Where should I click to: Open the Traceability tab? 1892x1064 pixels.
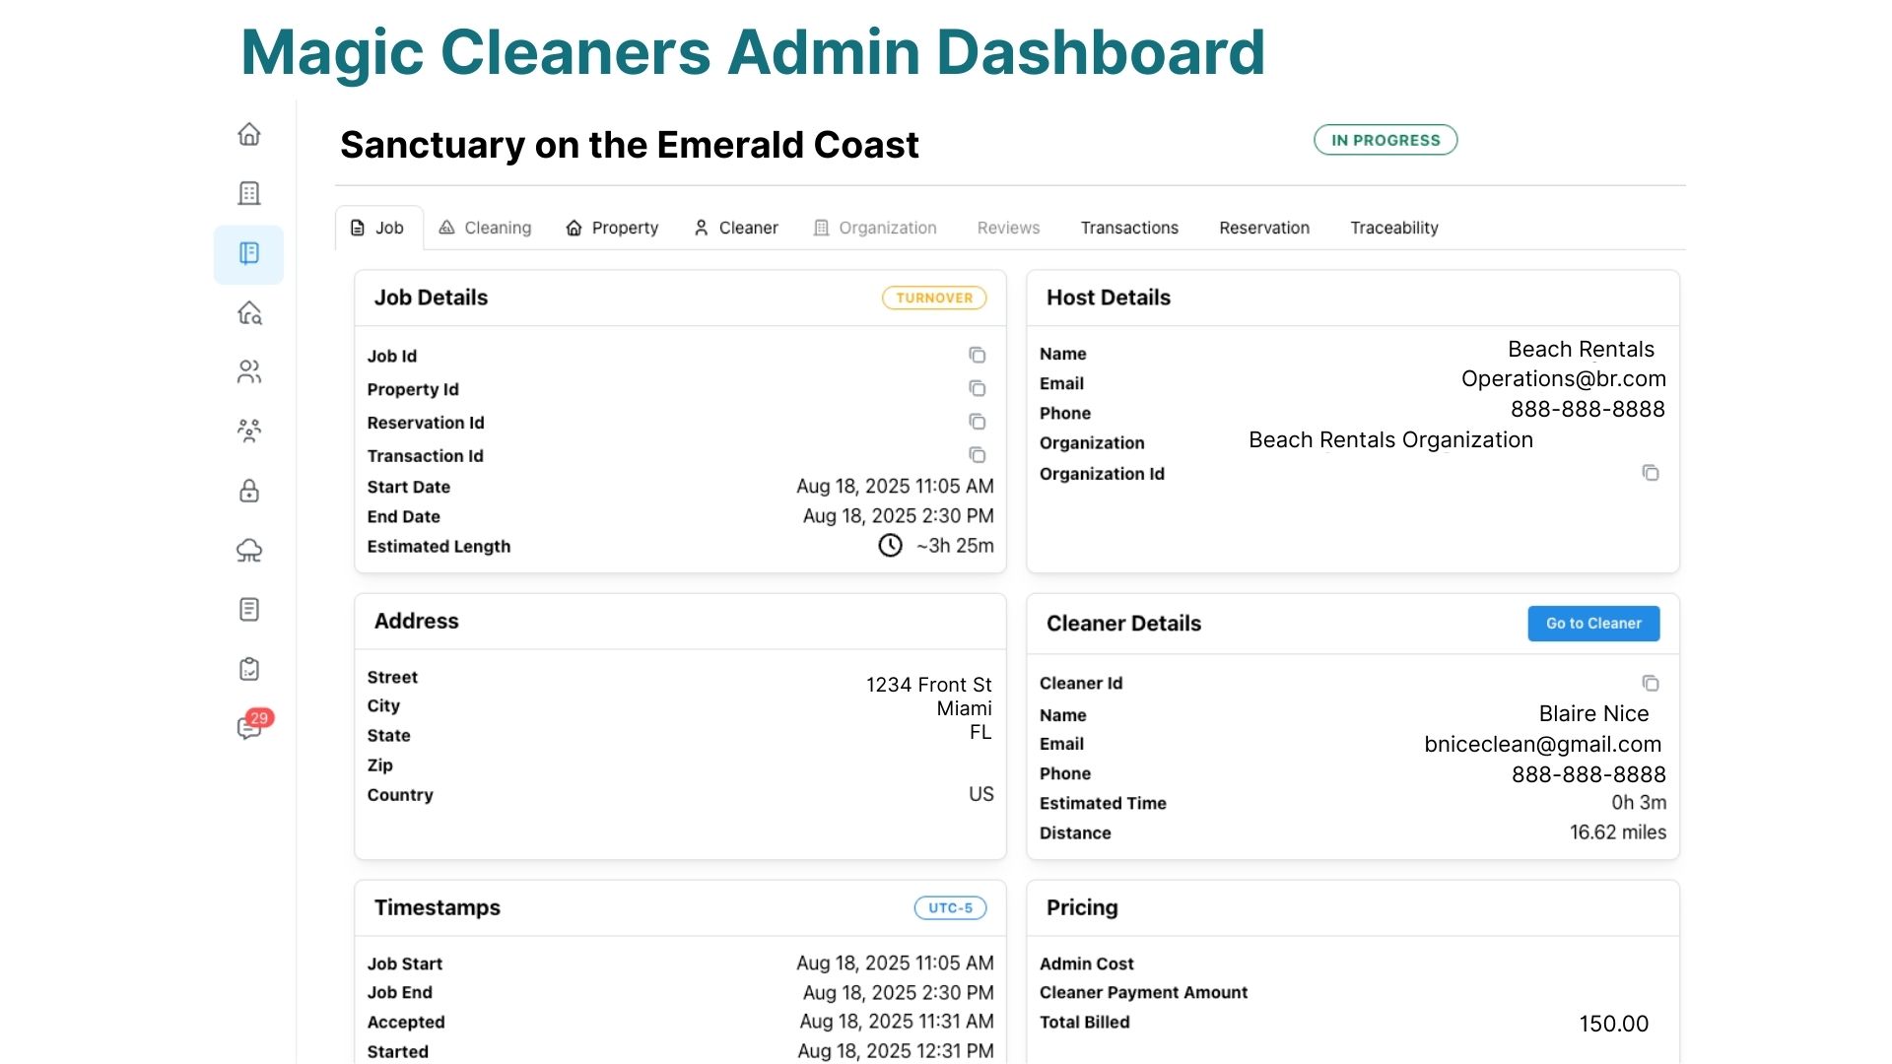1393,228
